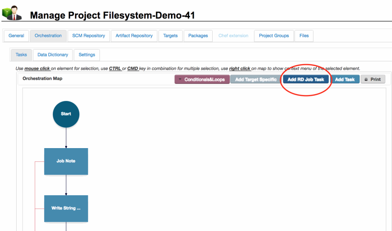Screen dimensions: 392x231
Task: Open the Settings sub-tab
Action: [87, 55]
